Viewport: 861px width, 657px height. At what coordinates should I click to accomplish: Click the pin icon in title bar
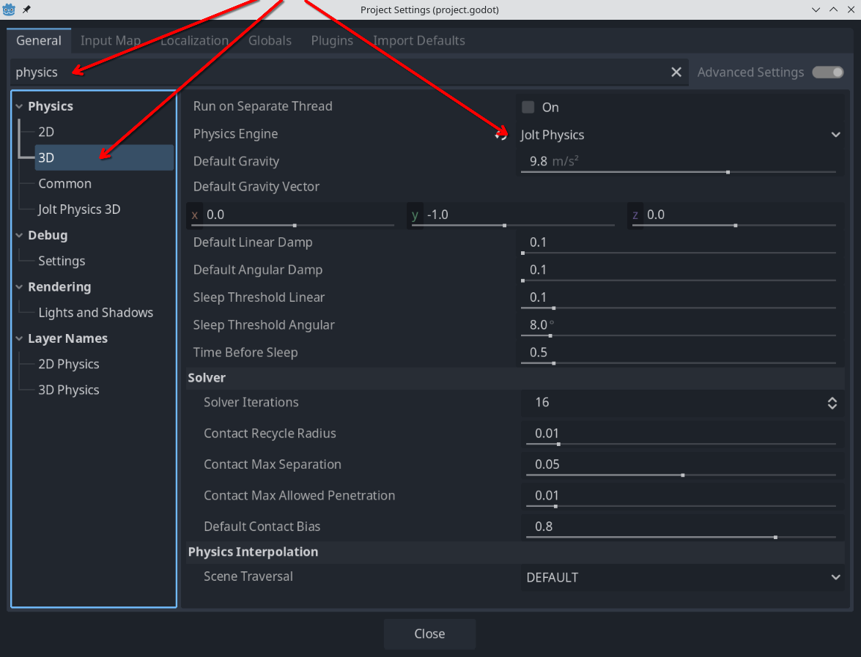coord(27,10)
